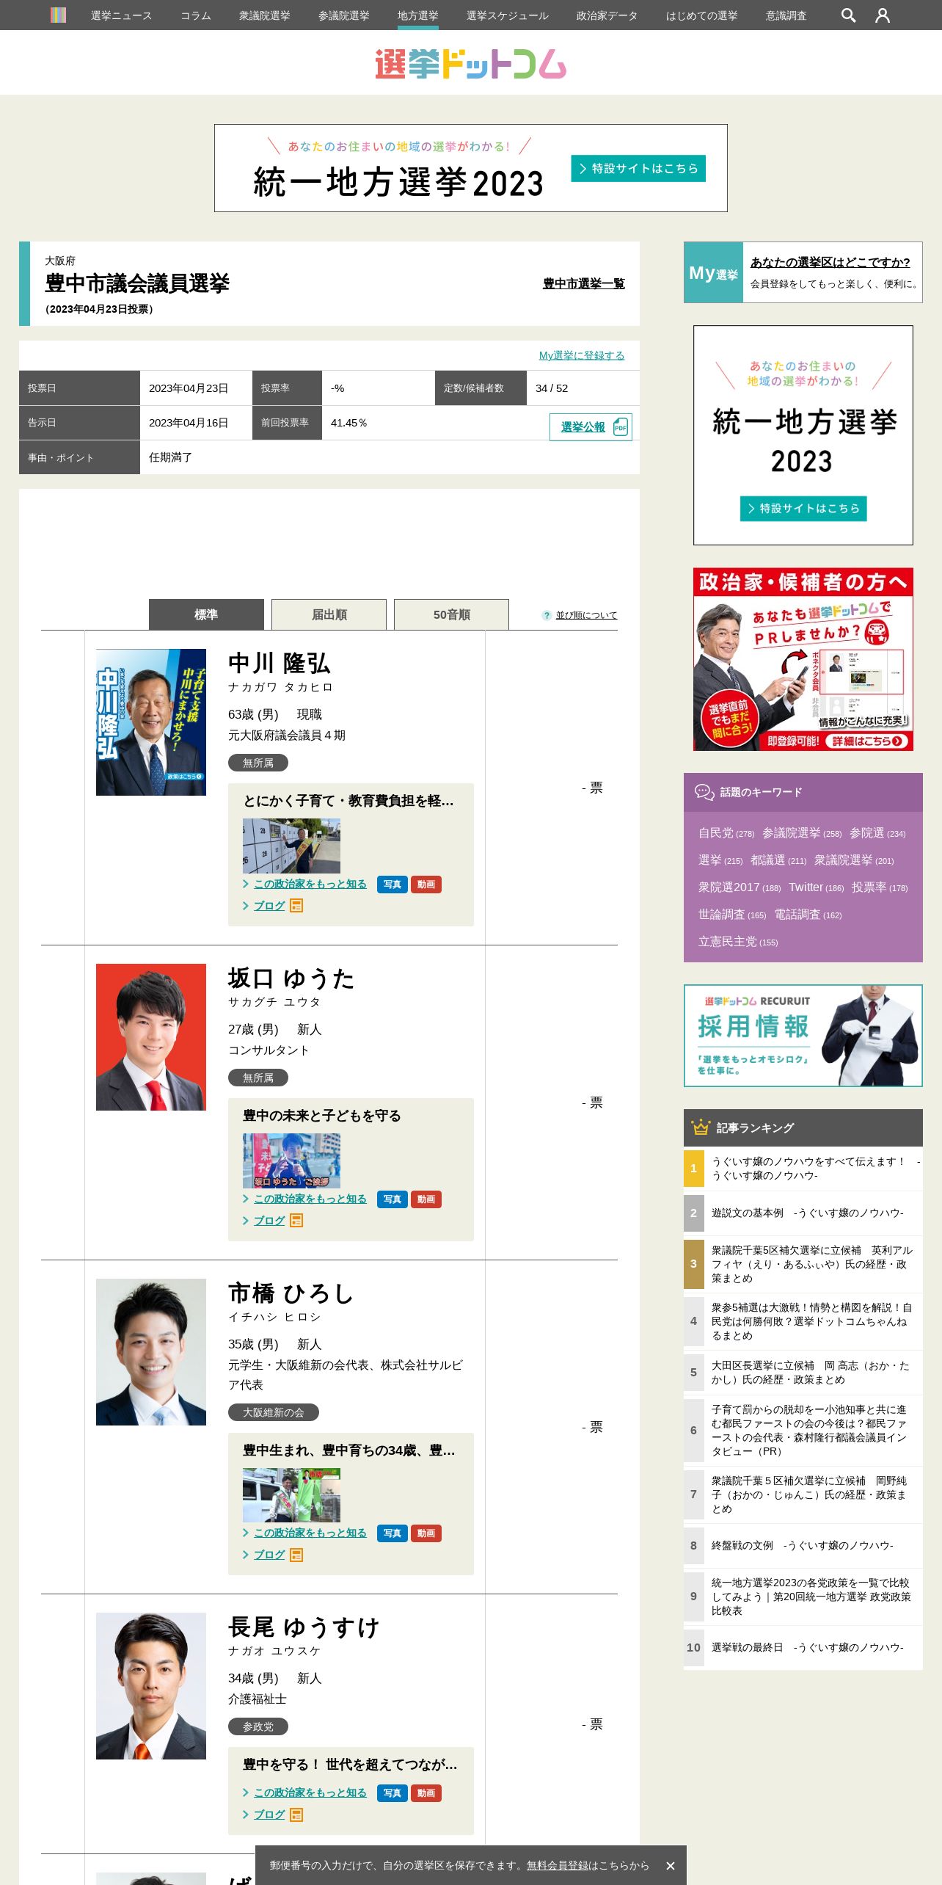Open ranking article 8 終盤戦の文例
The height and width of the screenshot is (1885, 942).
click(x=802, y=1546)
